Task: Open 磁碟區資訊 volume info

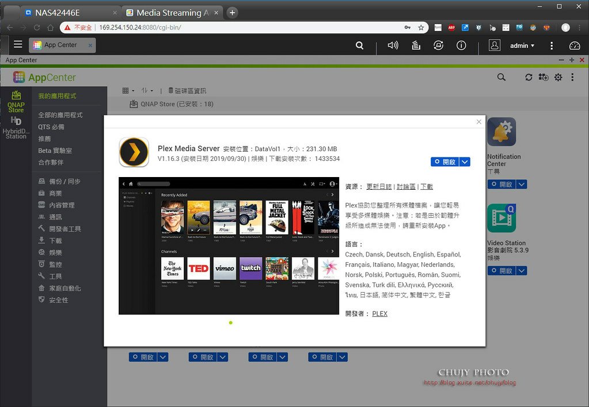Action: [187, 91]
